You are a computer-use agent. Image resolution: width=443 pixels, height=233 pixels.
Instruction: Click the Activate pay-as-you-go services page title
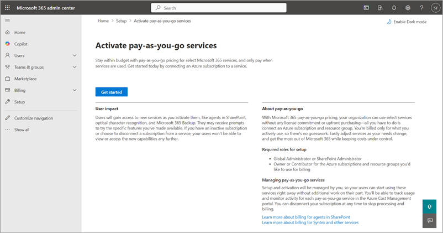click(x=156, y=45)
